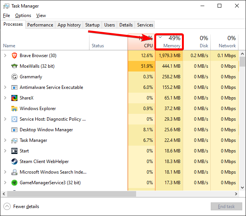Switch to the Details tab
The image size is (246, 216).
point(126,25)
